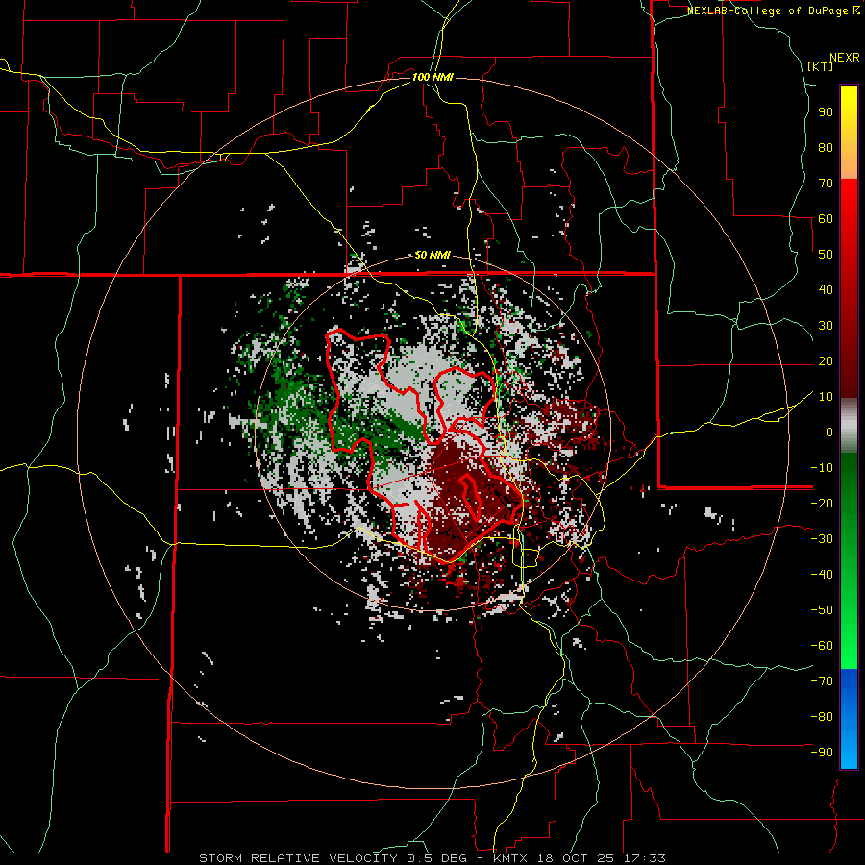Click the 0 value on velocity scale

click(829, 432)
